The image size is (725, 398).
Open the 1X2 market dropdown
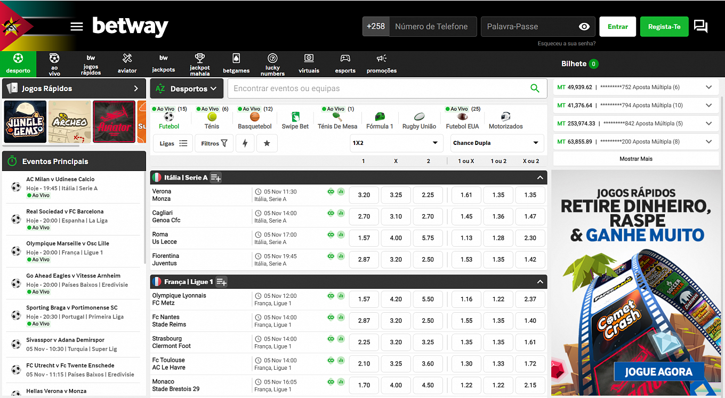point(396,143)
